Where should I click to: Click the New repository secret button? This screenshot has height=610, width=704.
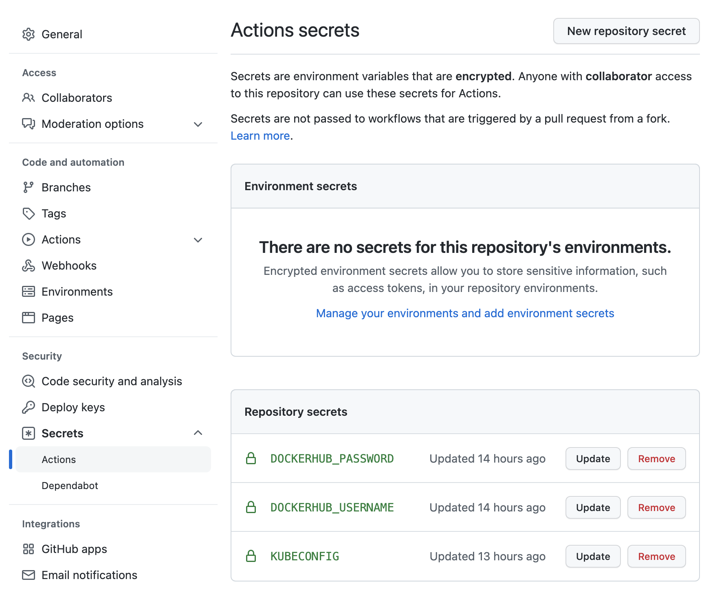626,31
